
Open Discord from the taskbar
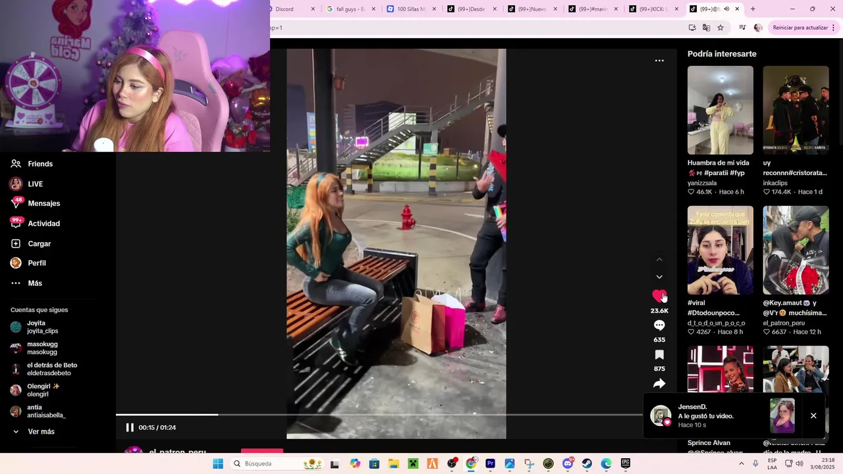click(568, 463)
